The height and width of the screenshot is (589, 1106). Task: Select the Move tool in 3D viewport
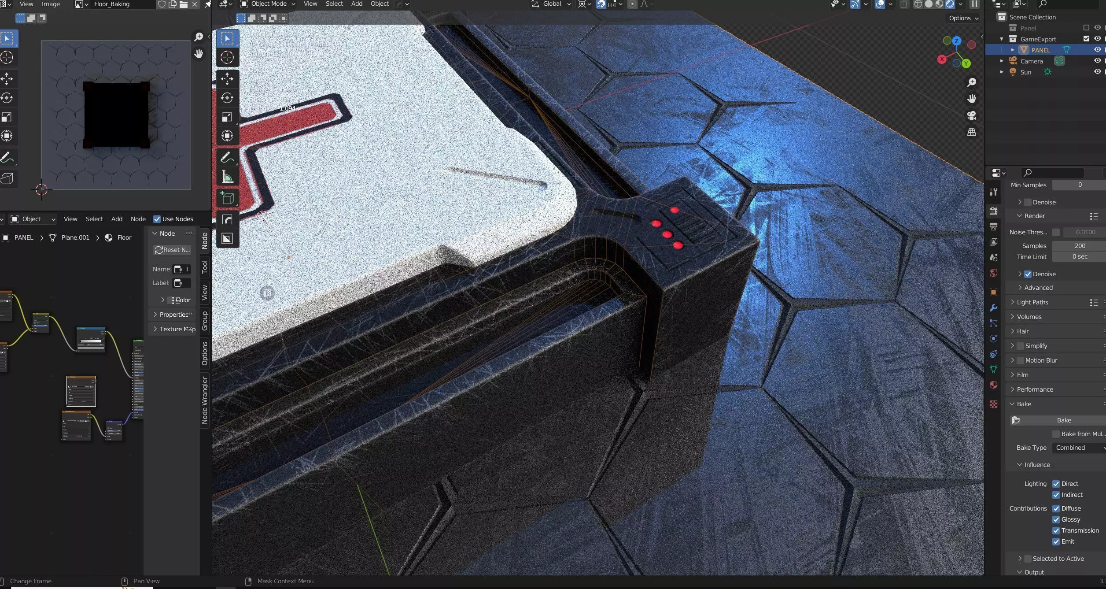[227, 79]
